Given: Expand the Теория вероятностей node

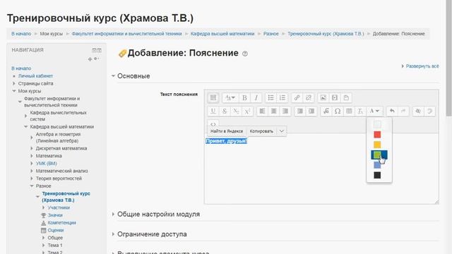Looking at the screenshot, I should [x=32, y=179].
